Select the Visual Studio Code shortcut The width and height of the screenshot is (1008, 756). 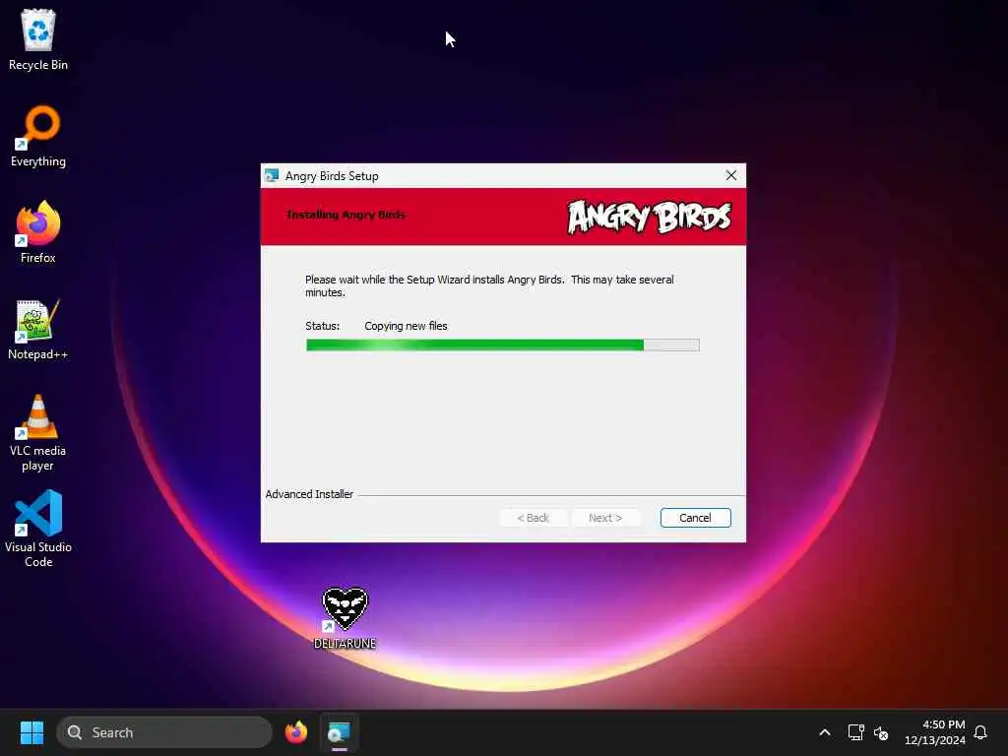[38, 529]
